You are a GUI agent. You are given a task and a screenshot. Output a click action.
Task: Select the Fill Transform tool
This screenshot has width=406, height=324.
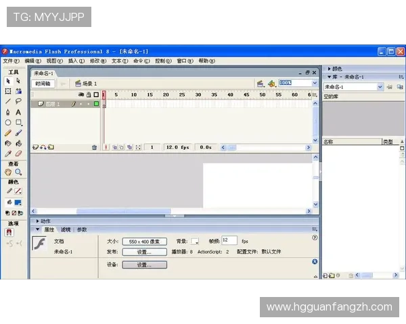tap(18, 91)
